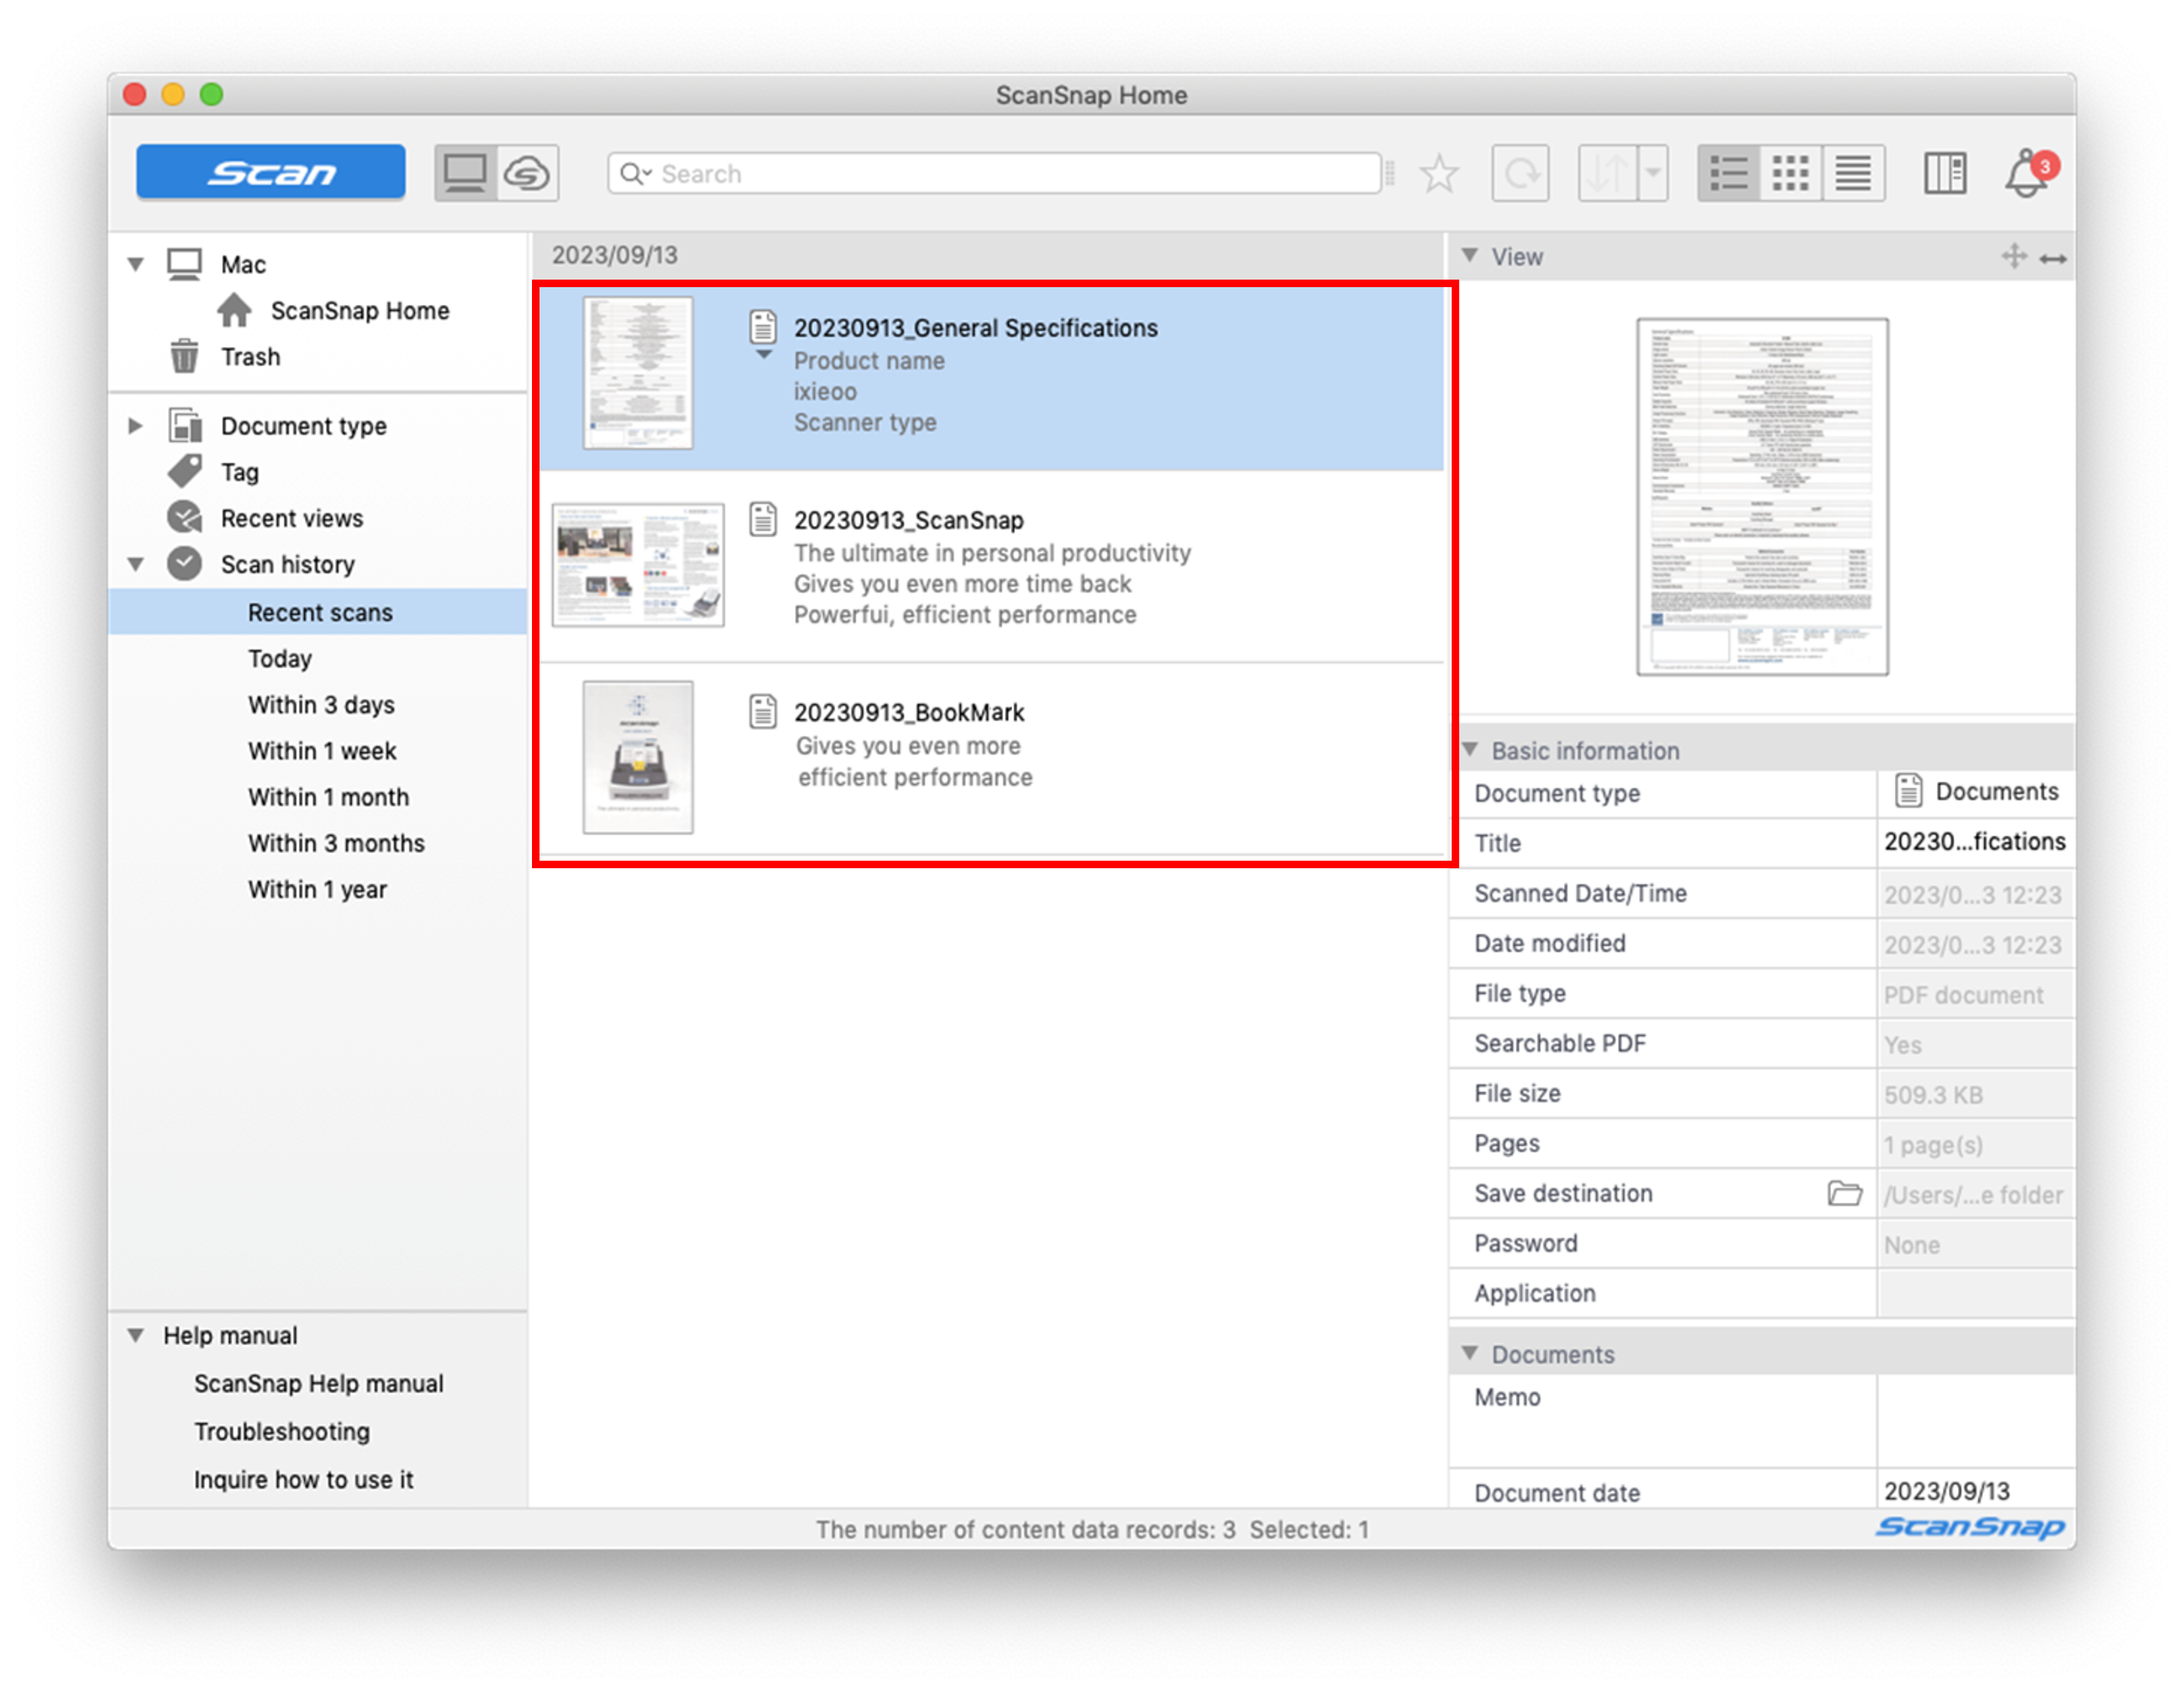Screen dimensions: 2184x1692
Task: Click the Document type icon
Action: coord(185,425)
